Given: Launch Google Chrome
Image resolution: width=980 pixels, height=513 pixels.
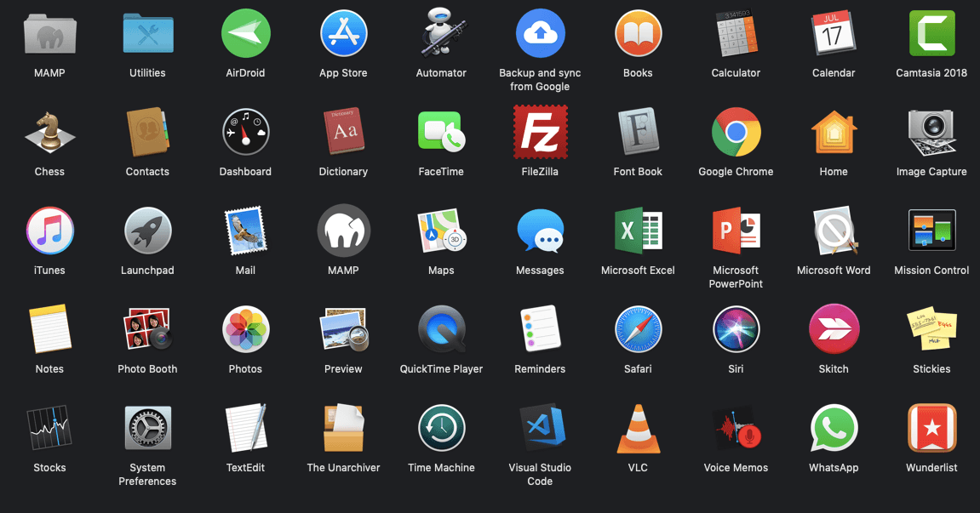Looking at the screenshot, I should point(736,132).
